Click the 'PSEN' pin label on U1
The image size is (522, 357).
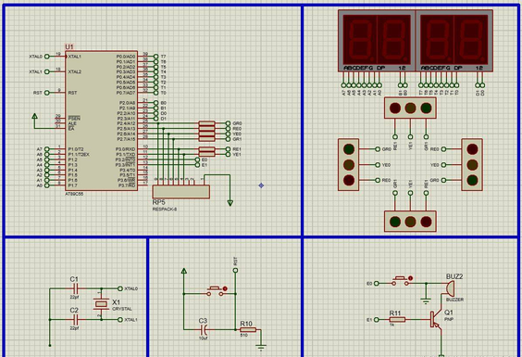pyautogui.click(x=73, y=119)
